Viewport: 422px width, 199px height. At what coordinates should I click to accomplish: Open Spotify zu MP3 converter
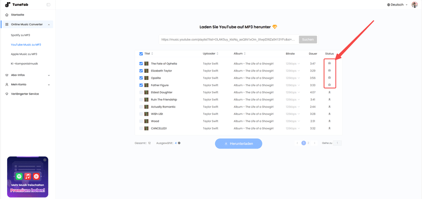click(20, 35)
